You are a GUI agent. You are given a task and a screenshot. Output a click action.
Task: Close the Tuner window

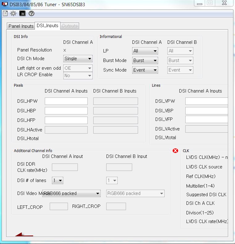[x=224, y=3]
